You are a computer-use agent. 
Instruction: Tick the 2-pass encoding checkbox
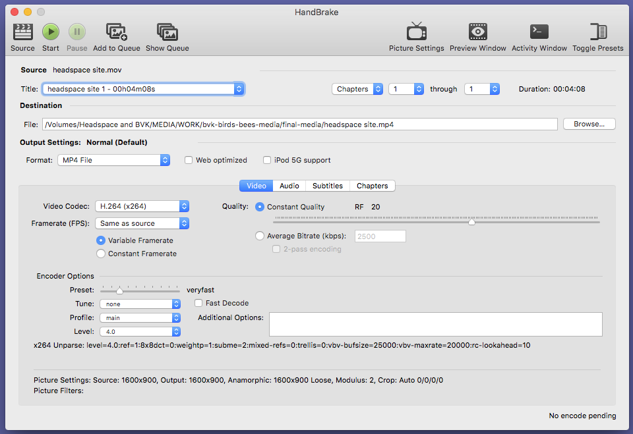tap(276, 249)
